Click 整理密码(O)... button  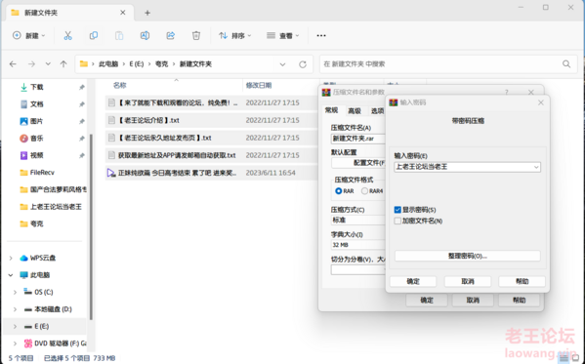(x=468, y=256)
